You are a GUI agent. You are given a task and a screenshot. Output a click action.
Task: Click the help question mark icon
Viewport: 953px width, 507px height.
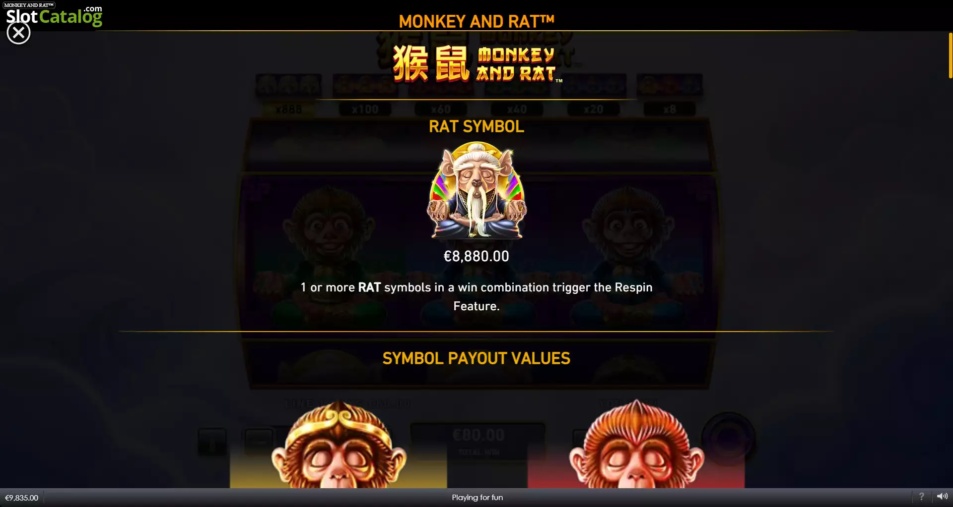pos(921,497)
